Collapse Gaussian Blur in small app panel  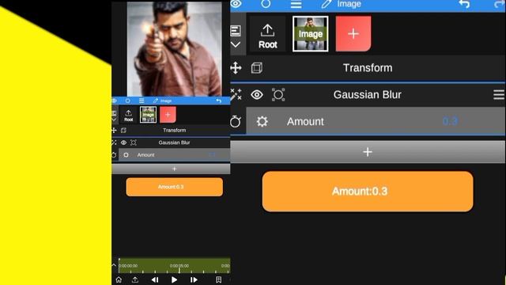(x=174, y=142)
